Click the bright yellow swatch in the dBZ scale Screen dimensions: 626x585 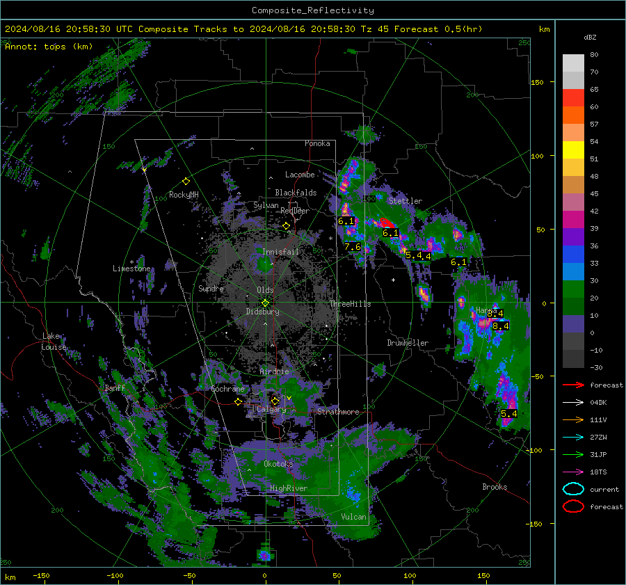(573, 150)
